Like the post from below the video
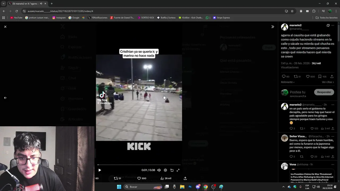340x191 pixels. coord(142,178)
